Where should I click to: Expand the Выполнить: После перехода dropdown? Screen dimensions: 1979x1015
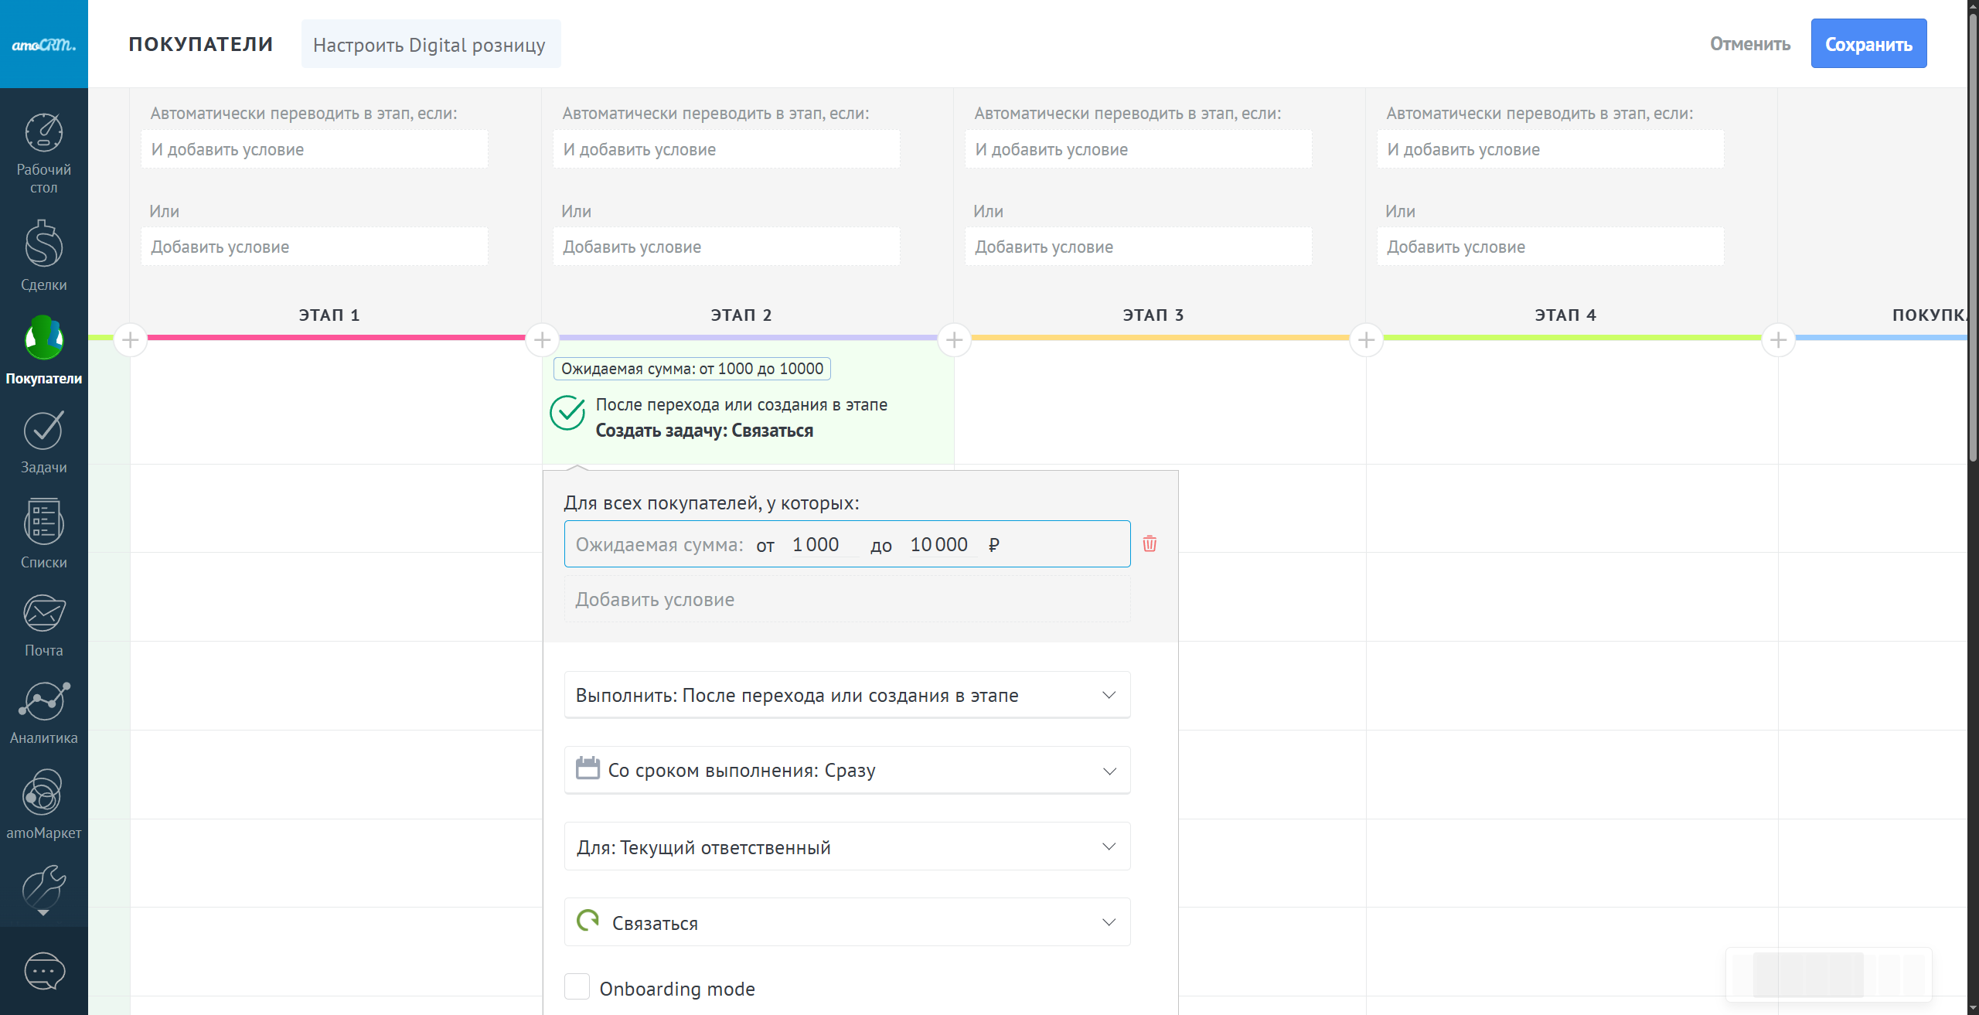coord(847,695)
